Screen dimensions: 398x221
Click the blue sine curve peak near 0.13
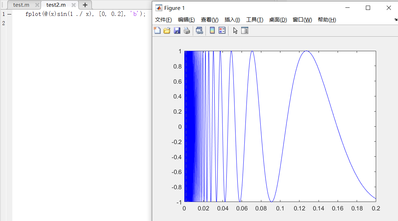(307, 51)
